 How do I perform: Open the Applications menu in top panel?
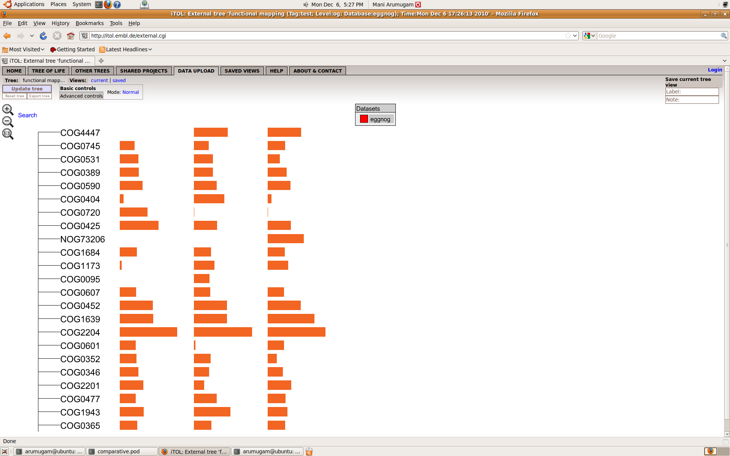25,5
